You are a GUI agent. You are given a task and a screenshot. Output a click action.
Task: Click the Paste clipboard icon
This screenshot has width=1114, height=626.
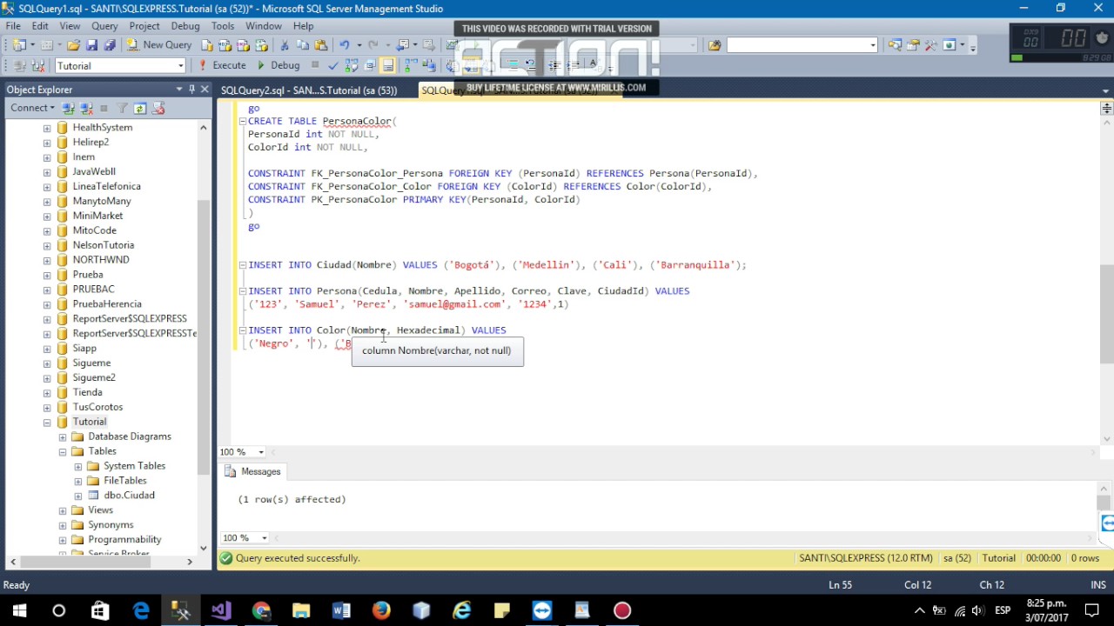[320, 45]
